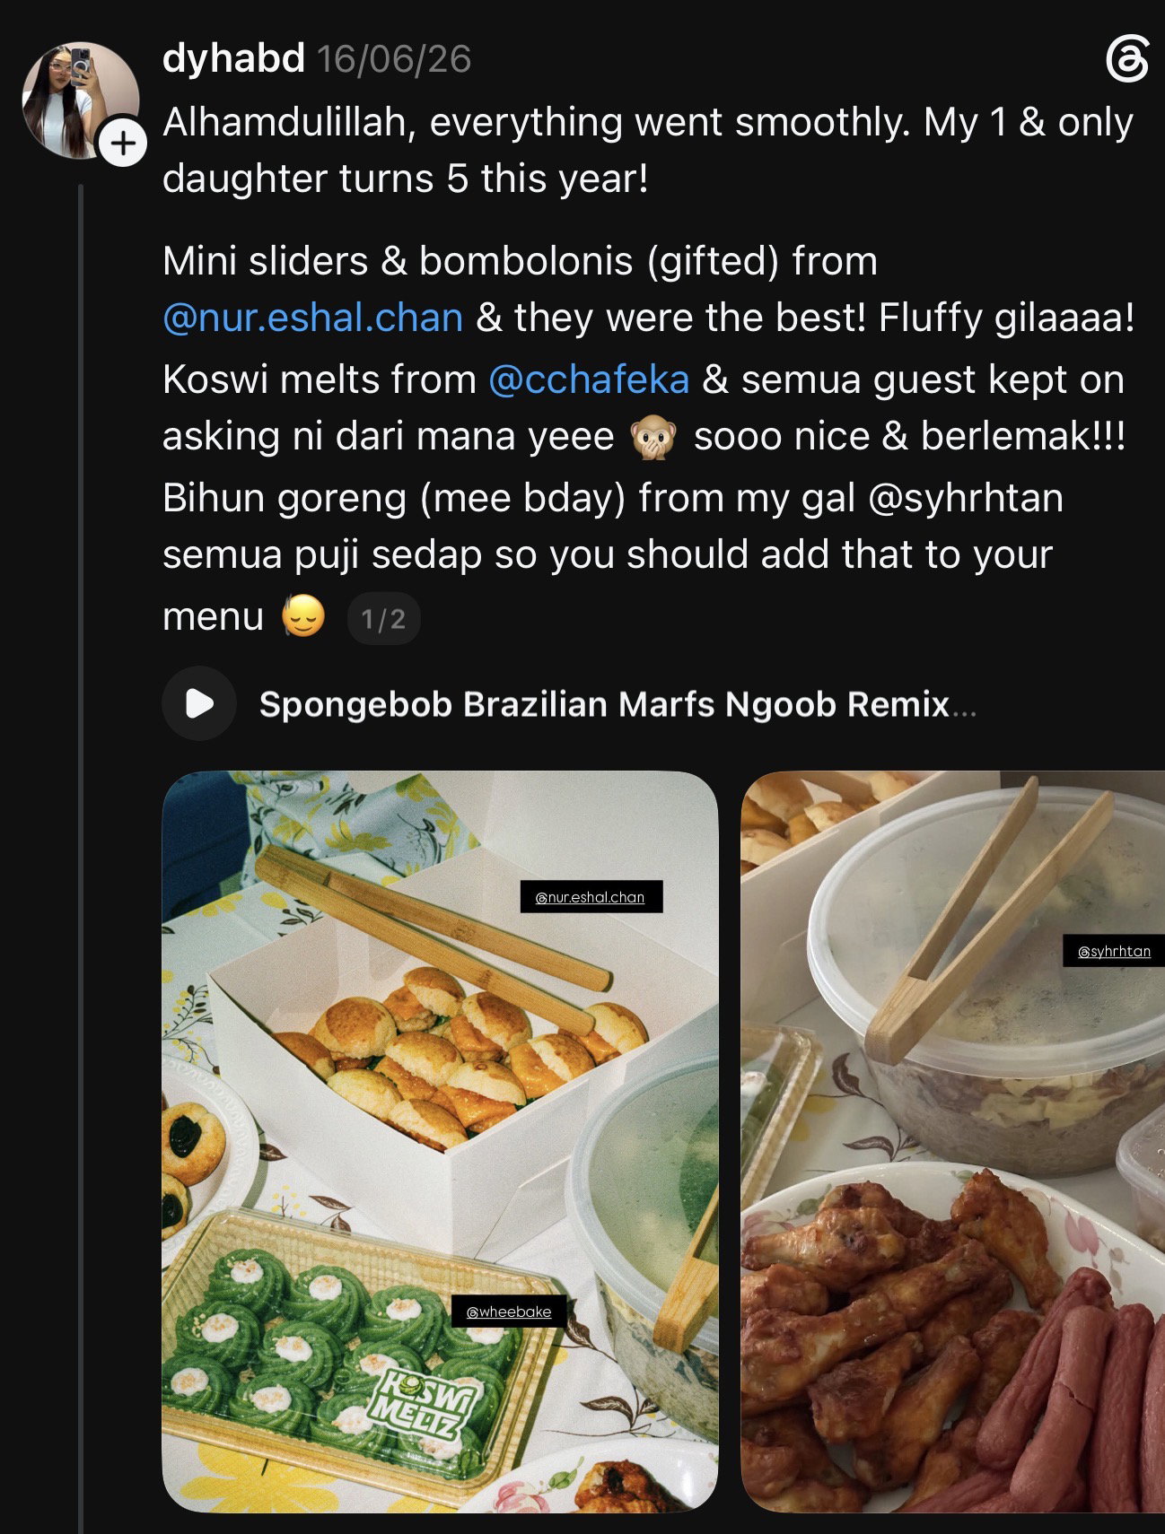Click the relieved face emoji after menu

[x=303, y=617]
